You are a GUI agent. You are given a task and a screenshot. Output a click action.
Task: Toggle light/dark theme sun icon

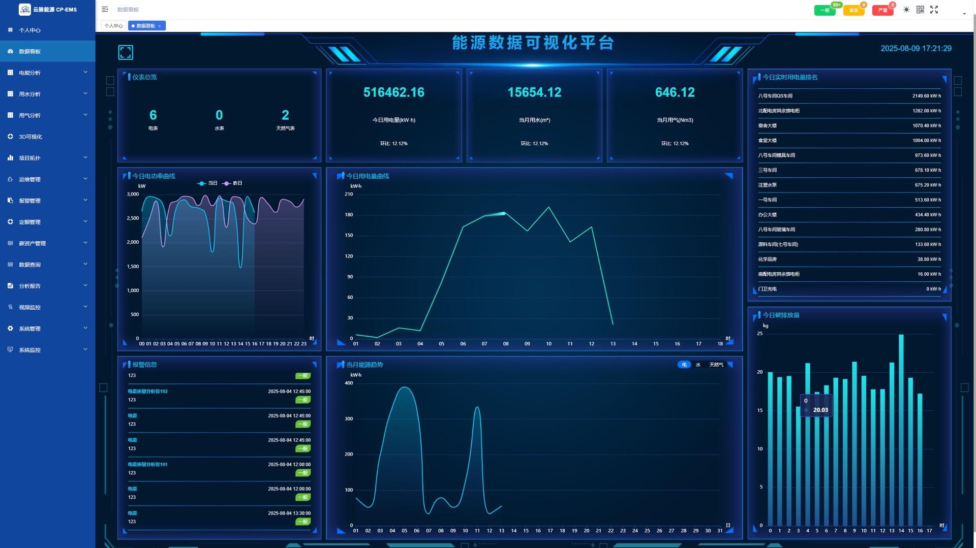pos(906,10)
